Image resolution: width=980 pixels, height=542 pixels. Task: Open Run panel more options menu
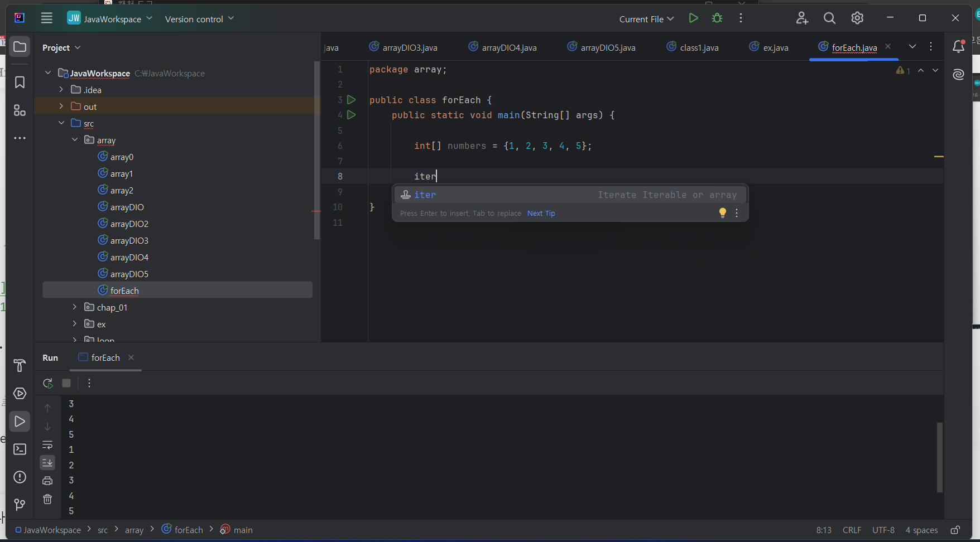click(89, 383)
